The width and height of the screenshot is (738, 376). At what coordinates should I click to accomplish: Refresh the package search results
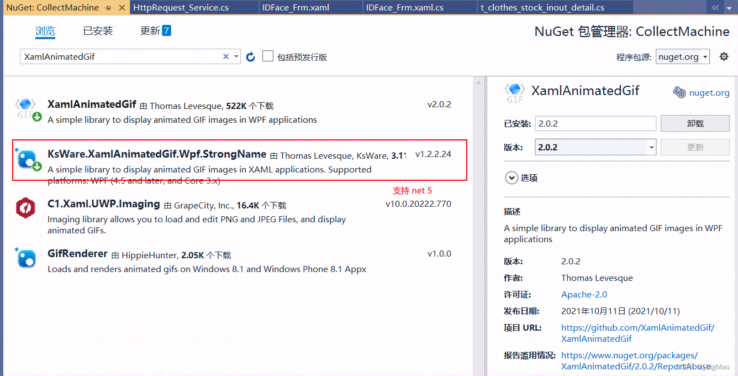pyautogui.click(x=251, y=56)
